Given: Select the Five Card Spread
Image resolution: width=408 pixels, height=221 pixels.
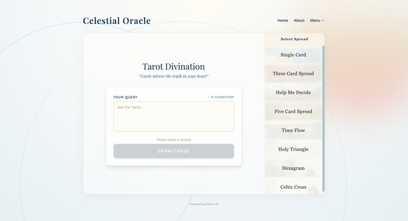Looking at the screenshot, I should pos(293,112).
